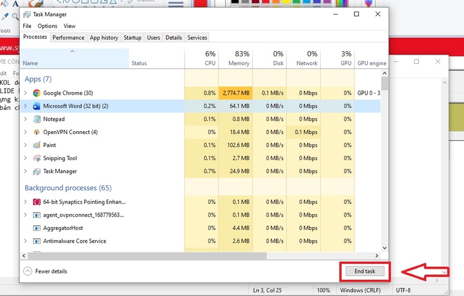This screenshot has width=464, height=296.
Task: Expand the 64-bit Synaptics Pointing row
Action: [x=26, y=202]
